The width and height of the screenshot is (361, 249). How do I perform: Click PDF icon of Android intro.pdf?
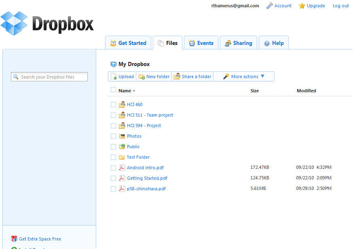pos(122,168)
